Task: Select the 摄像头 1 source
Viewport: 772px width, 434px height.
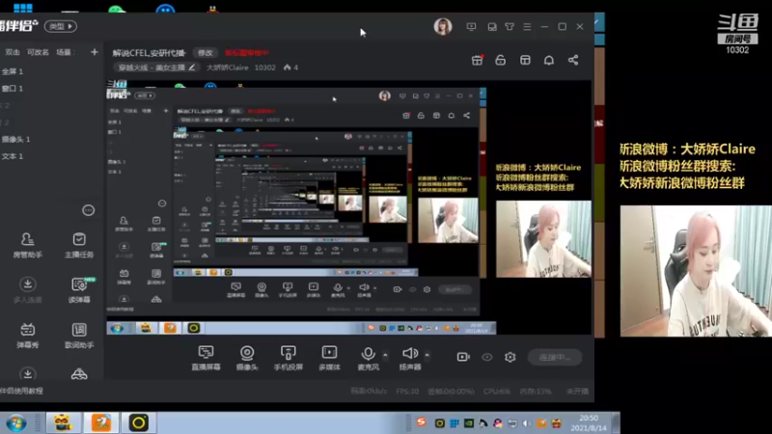Action: [15, 139]
